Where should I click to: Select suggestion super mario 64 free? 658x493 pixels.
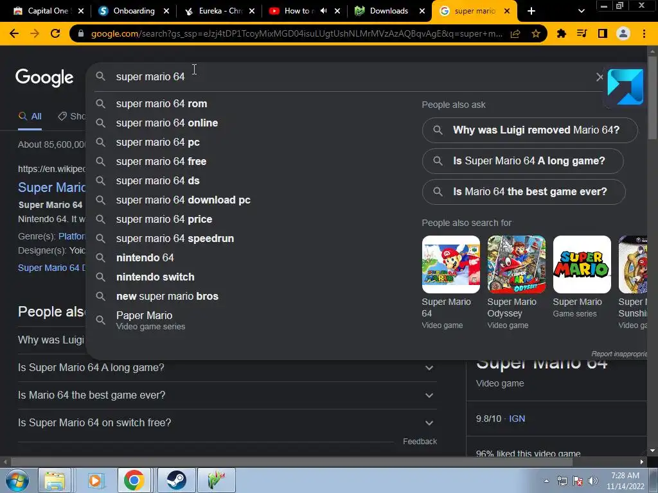[252, 161]
